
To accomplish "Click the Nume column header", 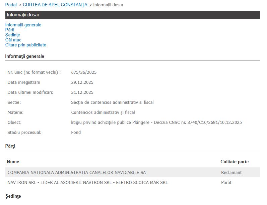I will [x=13, y=162].
